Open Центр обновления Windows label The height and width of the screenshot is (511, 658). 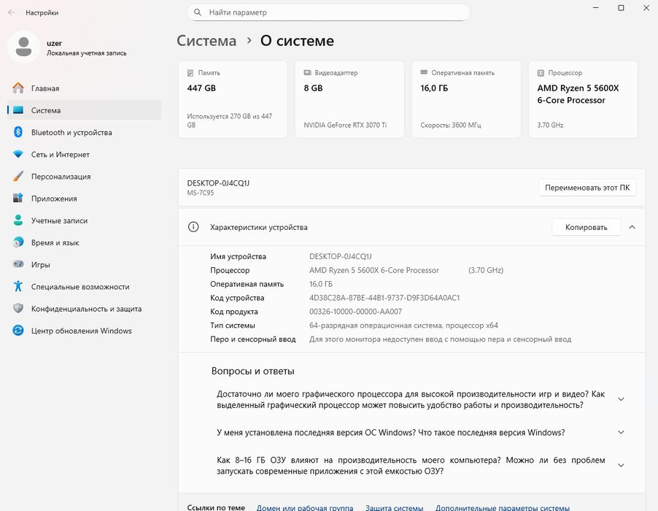click(x=82, y=331)
